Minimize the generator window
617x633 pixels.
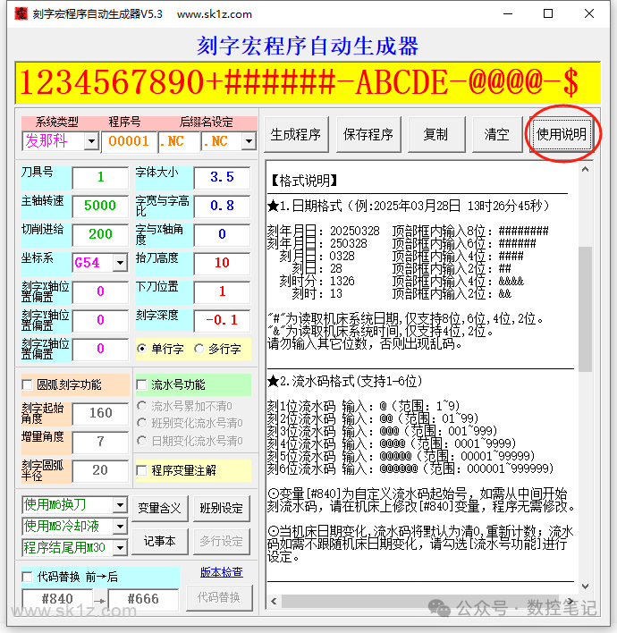(x=508, y=13)
